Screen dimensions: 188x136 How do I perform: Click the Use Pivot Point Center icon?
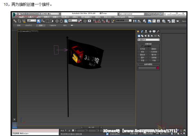click(80, 21)
